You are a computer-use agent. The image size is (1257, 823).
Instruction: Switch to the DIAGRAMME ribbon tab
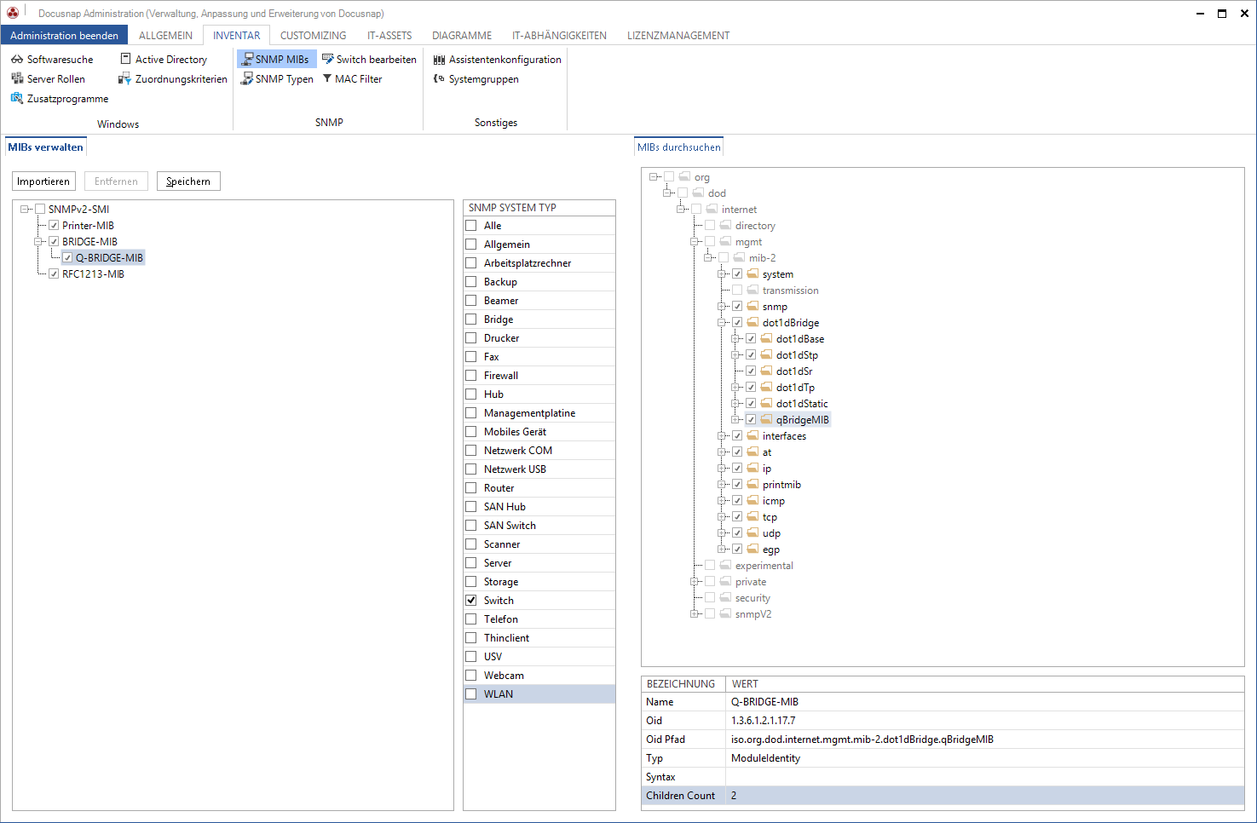point(462,36)
